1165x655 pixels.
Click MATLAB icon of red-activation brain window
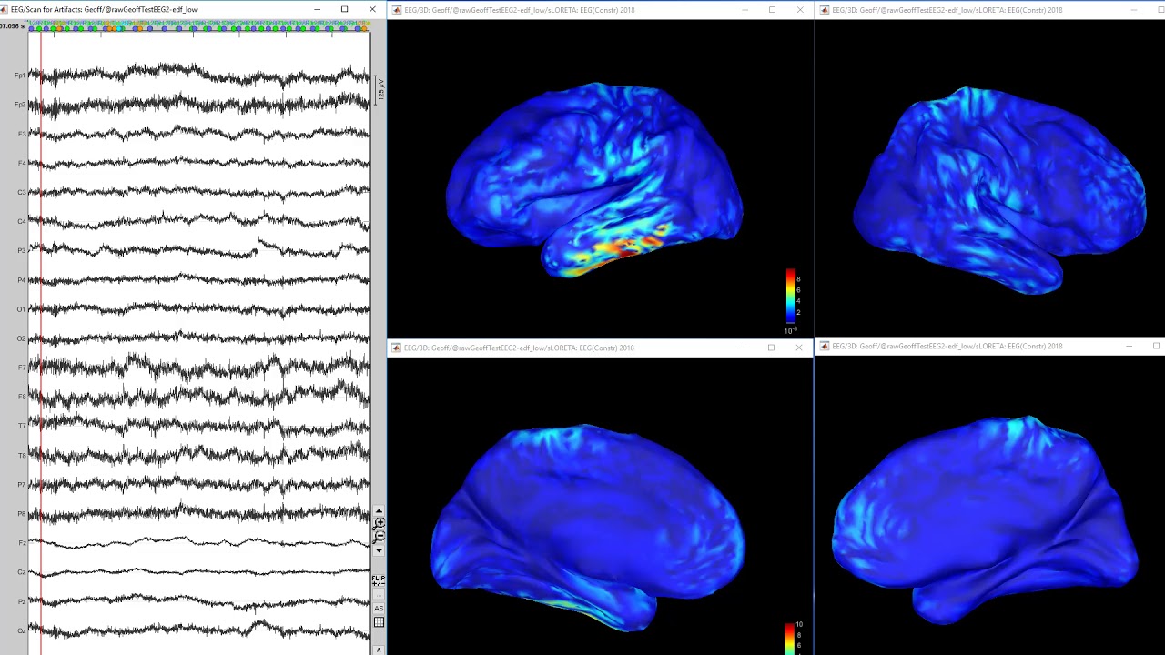click(397, 10)
